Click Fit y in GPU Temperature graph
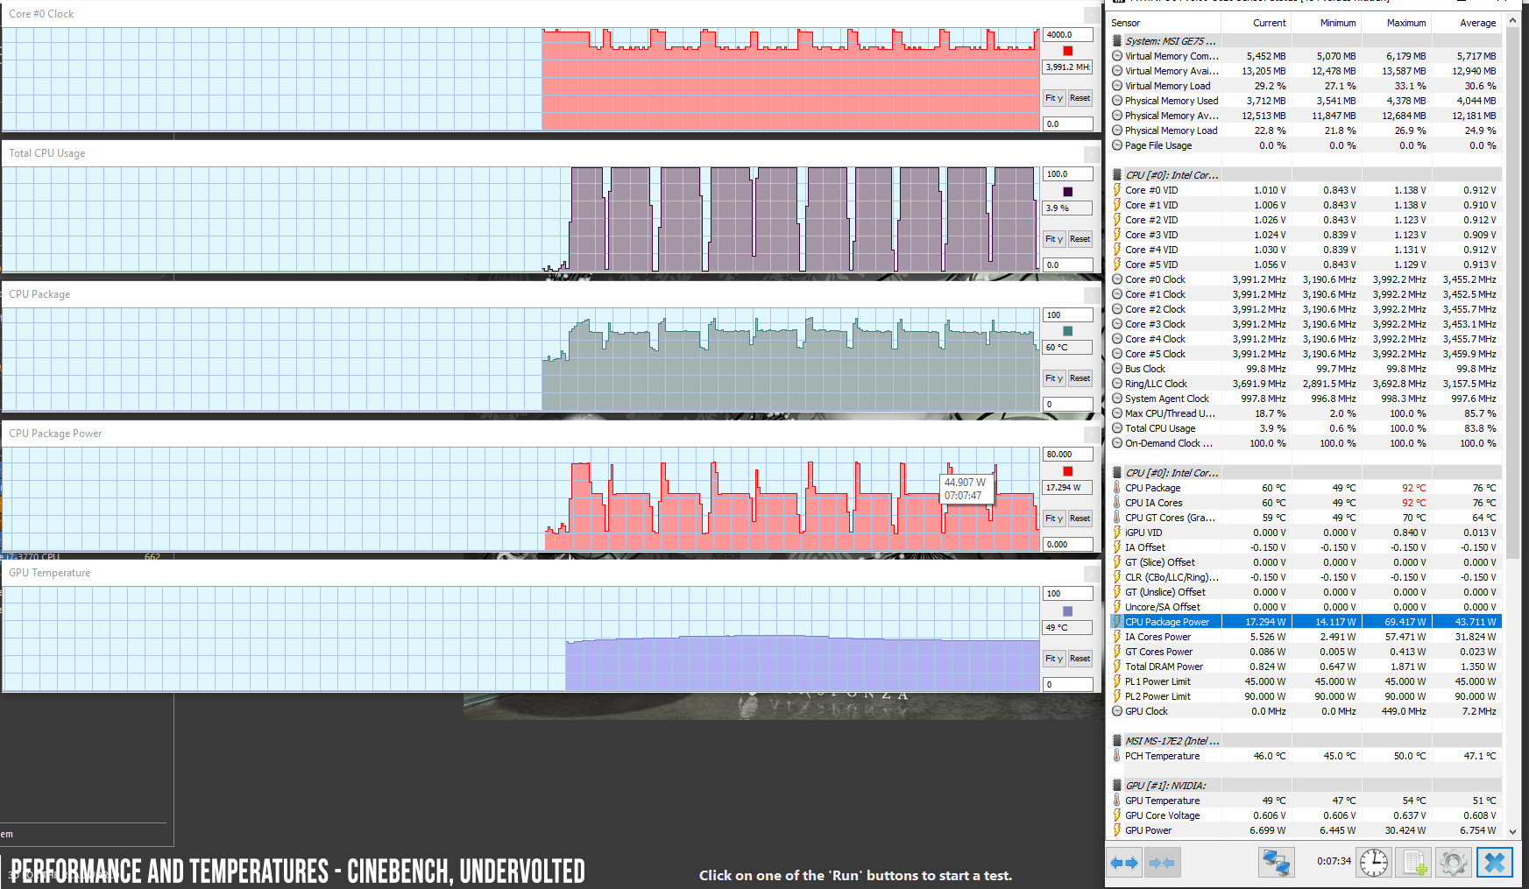The height and width of the screenshot is (889, 1529). point(1054,659)
